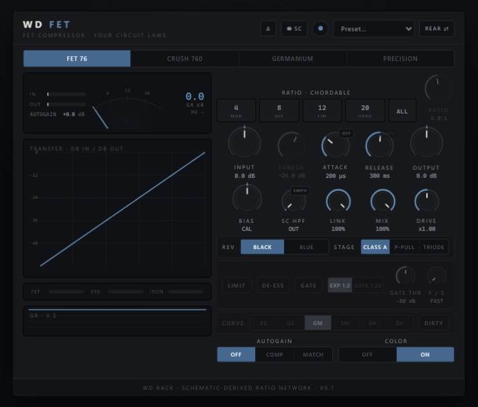Set AUTOGAIN to MATCH

click(313, 355)
